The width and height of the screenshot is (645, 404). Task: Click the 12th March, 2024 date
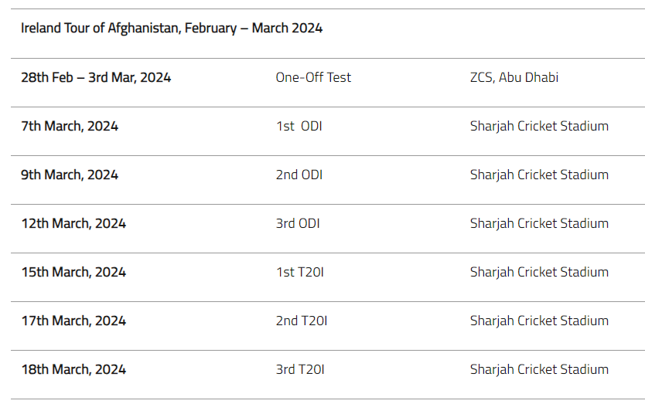[x=73, y=223]
